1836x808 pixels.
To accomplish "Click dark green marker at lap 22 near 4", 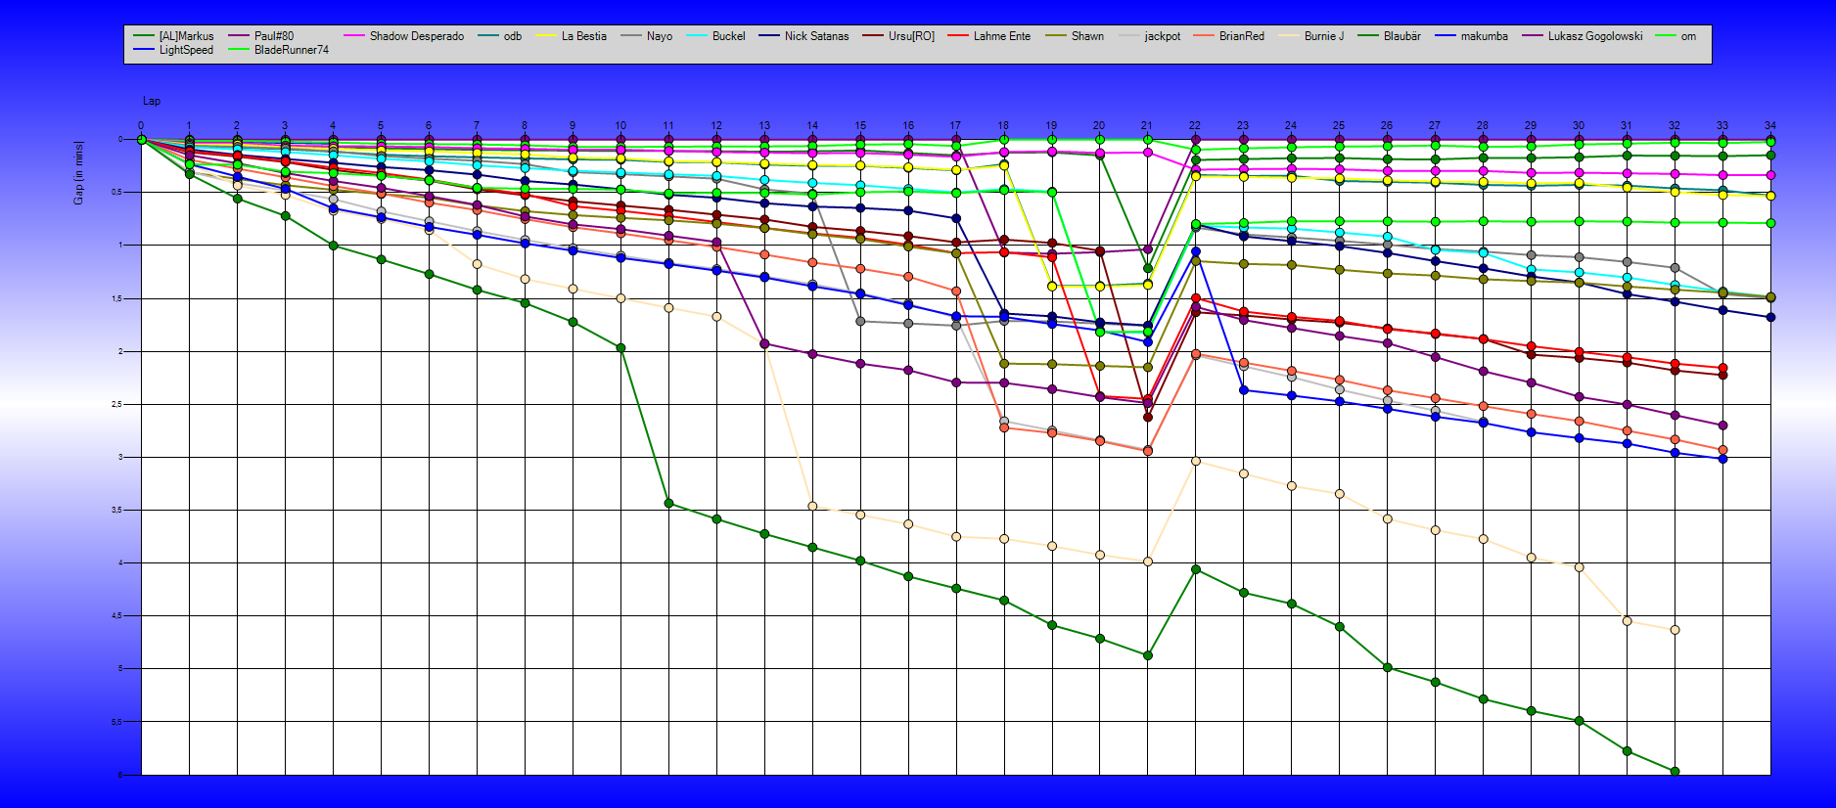I will [1196, 569].
